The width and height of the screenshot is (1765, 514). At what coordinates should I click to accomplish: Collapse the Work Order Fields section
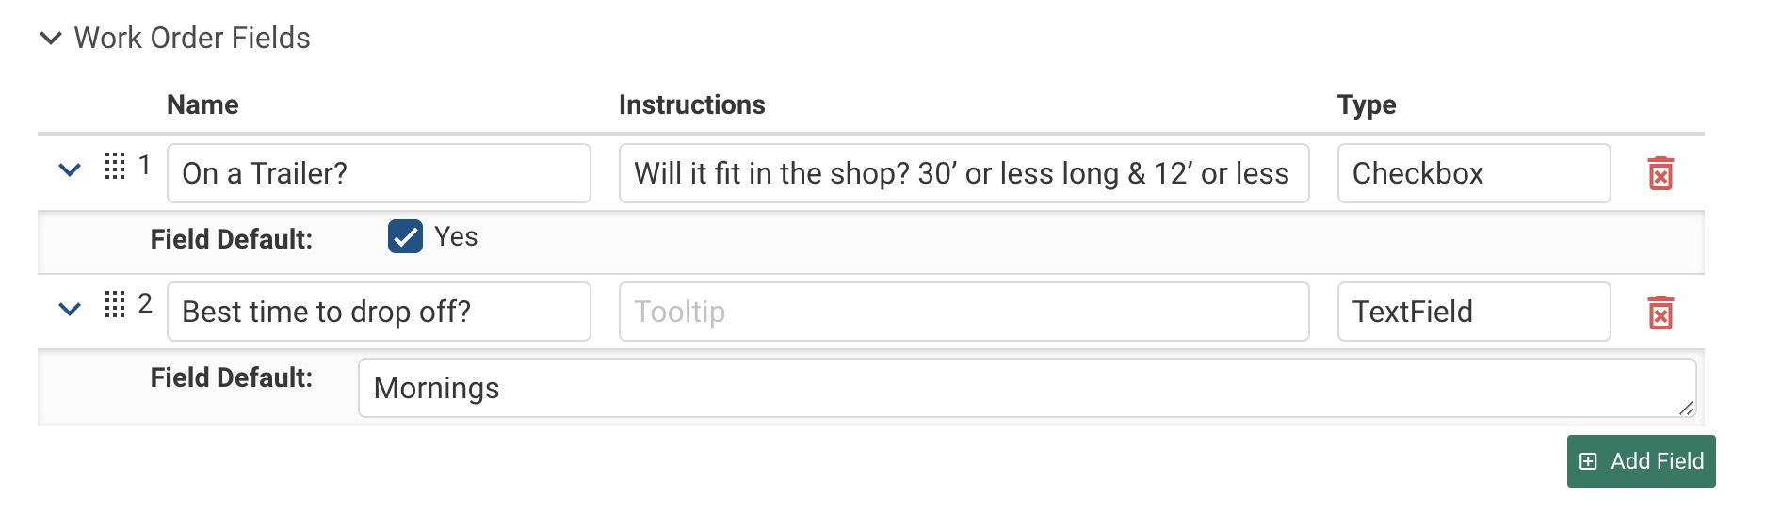[51, 39]
